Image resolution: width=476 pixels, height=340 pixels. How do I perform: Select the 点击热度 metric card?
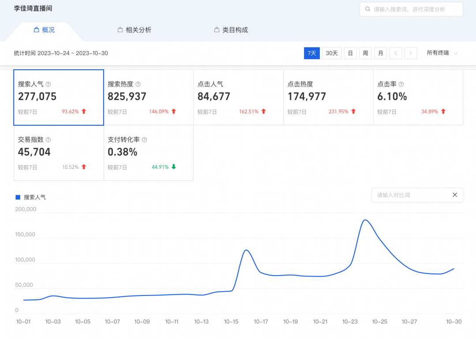click(x=328, y=97)
